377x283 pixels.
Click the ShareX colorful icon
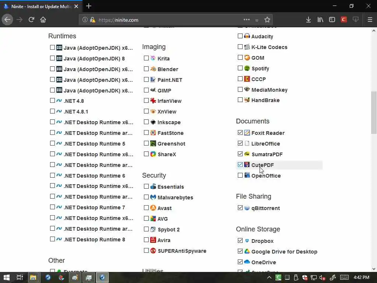coord(153,154)
